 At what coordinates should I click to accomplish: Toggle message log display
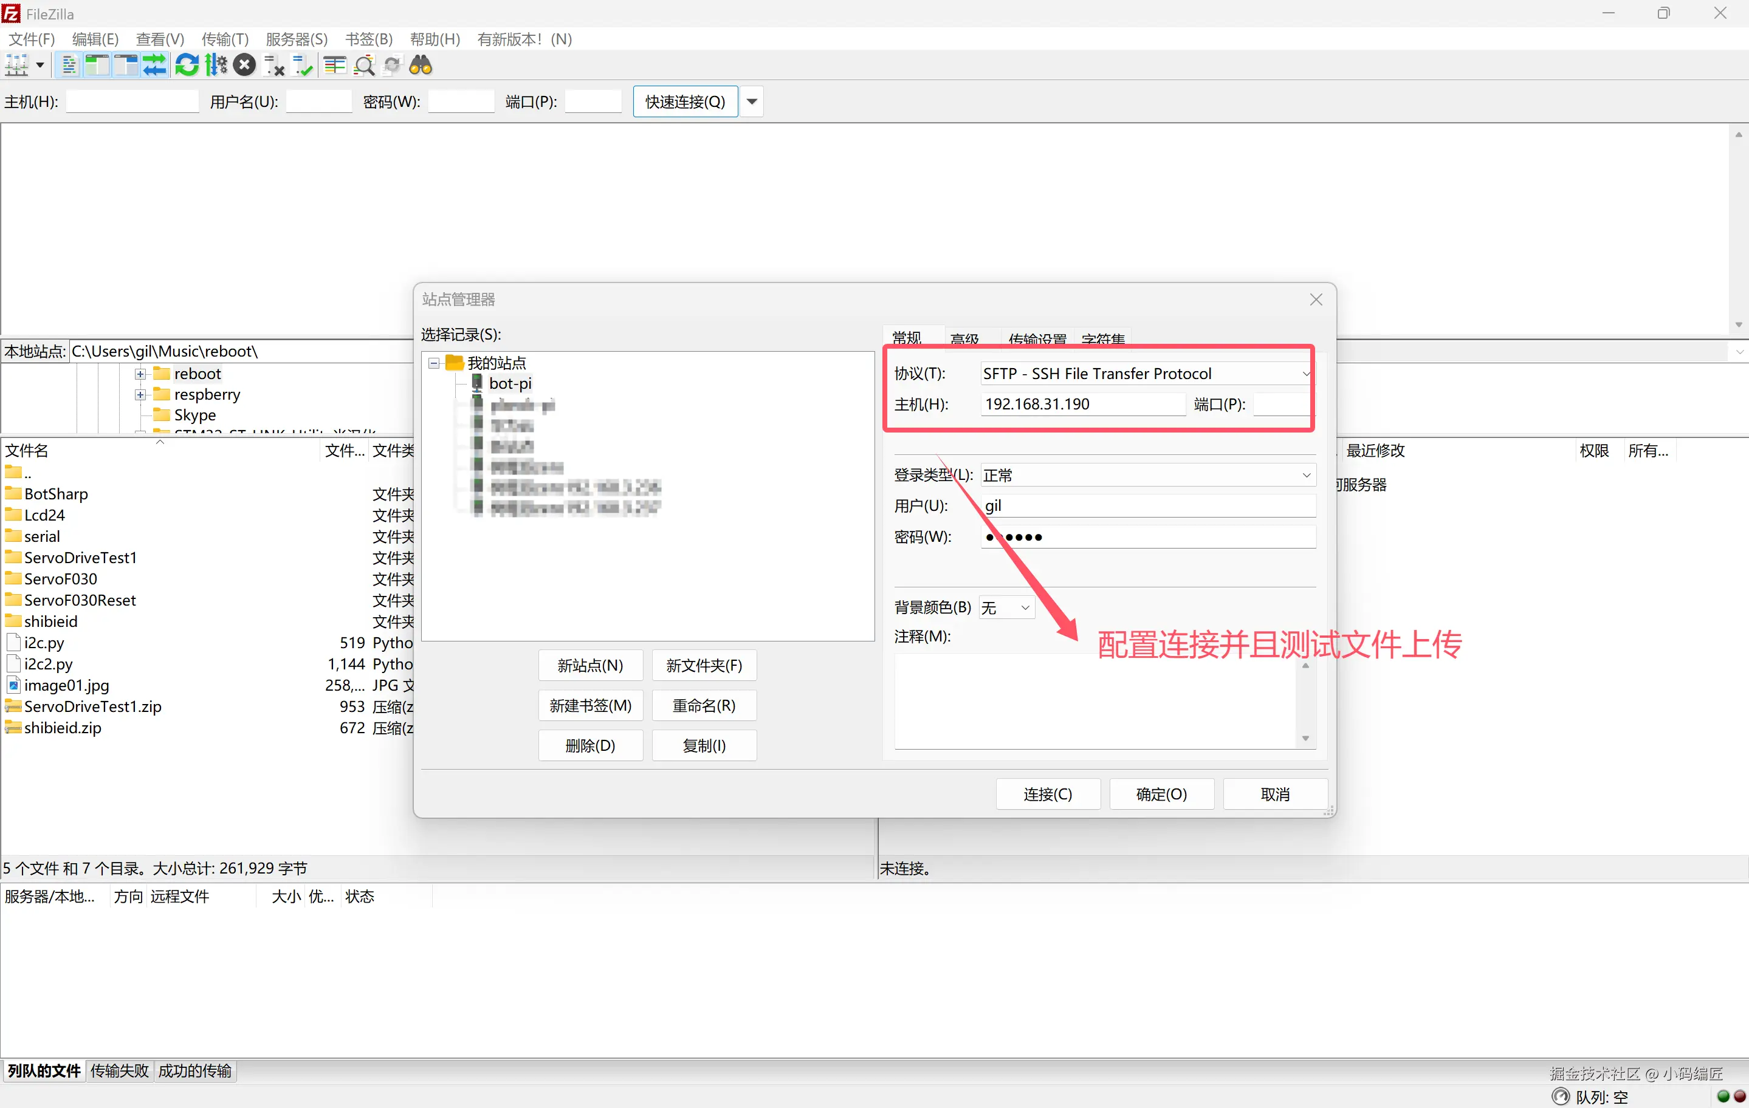pos(69,66)
